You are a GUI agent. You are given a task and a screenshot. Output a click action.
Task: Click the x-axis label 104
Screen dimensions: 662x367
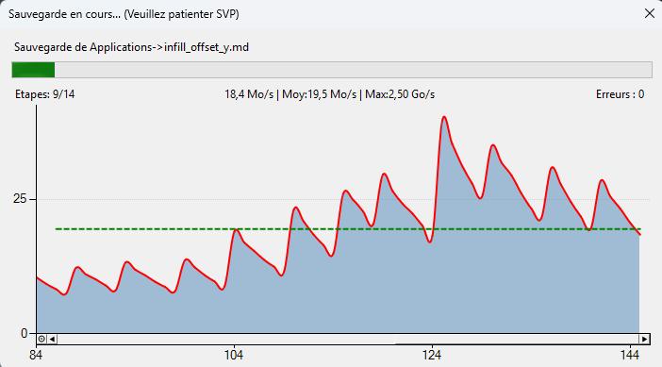(234, 355)
